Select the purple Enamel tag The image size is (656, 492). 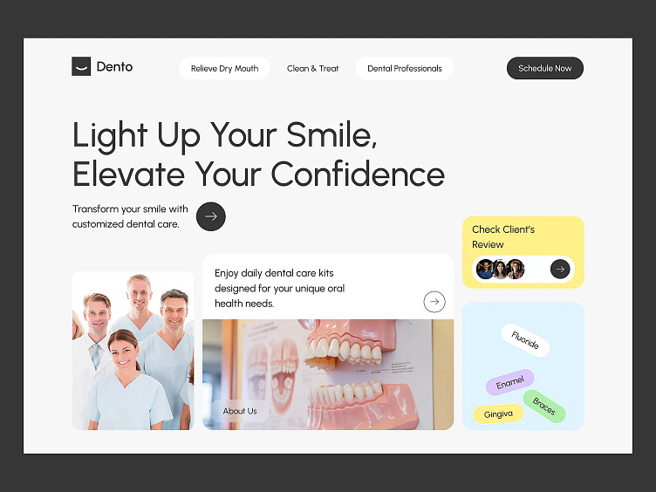click(x=510, y=382)
